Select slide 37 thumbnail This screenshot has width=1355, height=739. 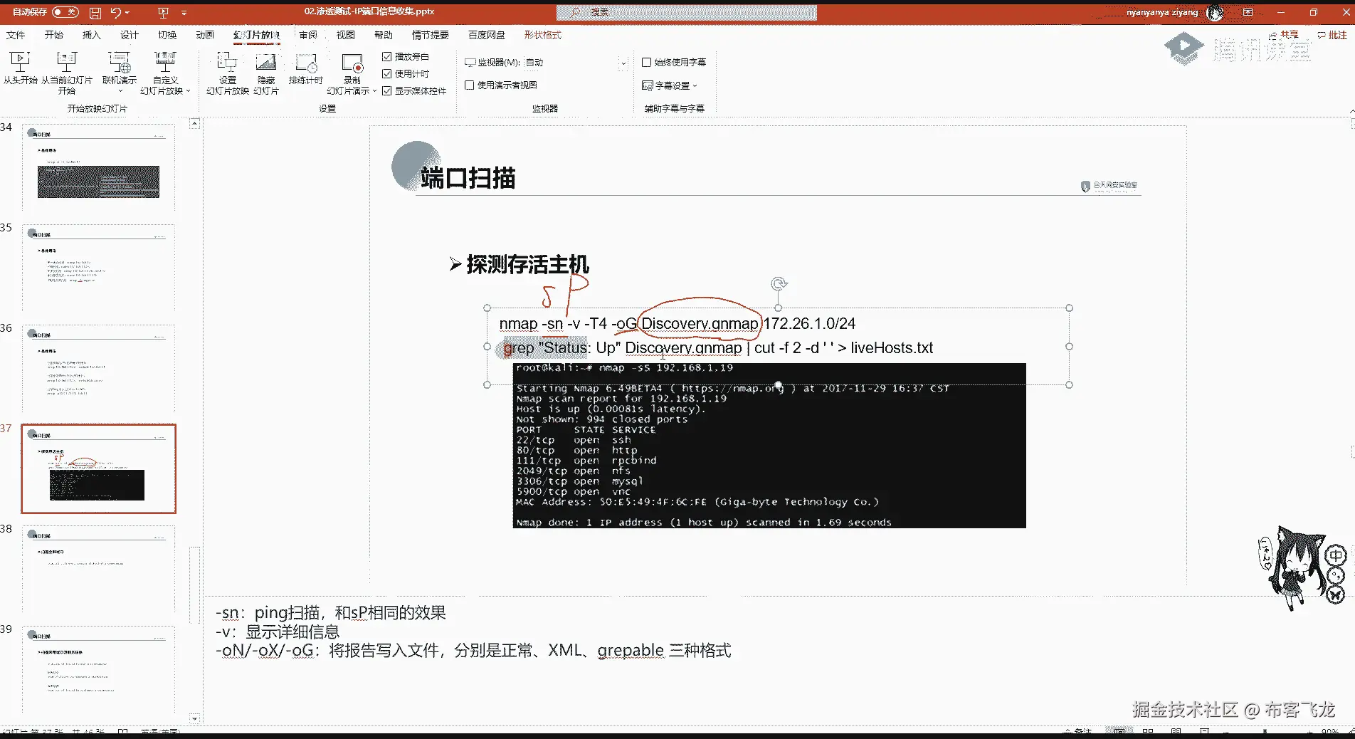pyautogui.click(x=98, y=469)
